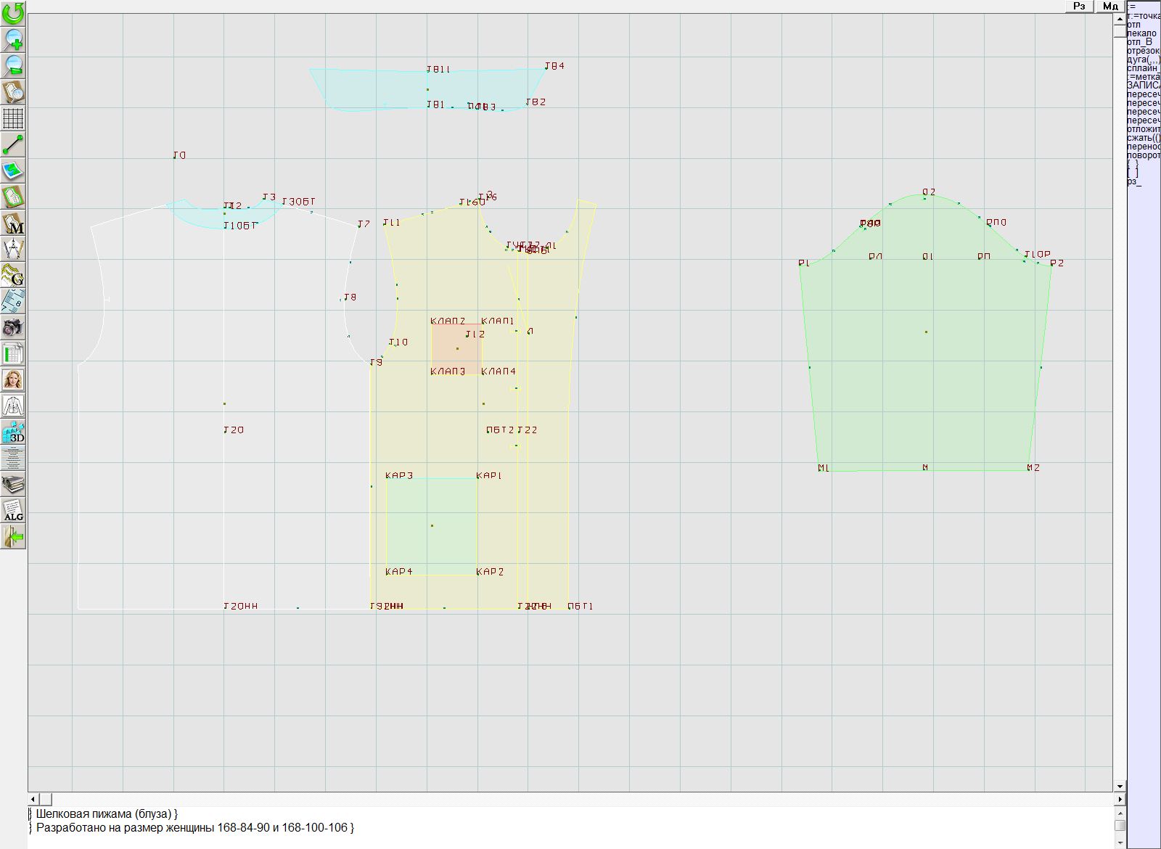
Task: Open the stacked books library icon
Action: [x=13, y=484]
